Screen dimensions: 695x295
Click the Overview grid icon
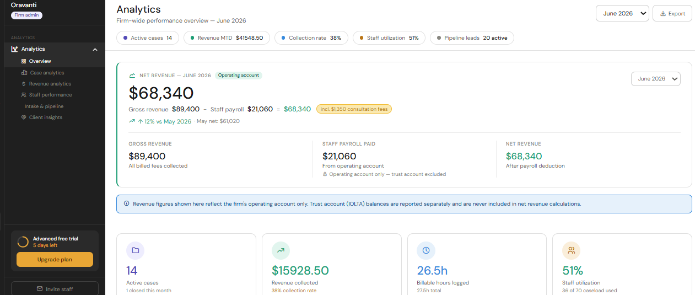click(24, 61)
